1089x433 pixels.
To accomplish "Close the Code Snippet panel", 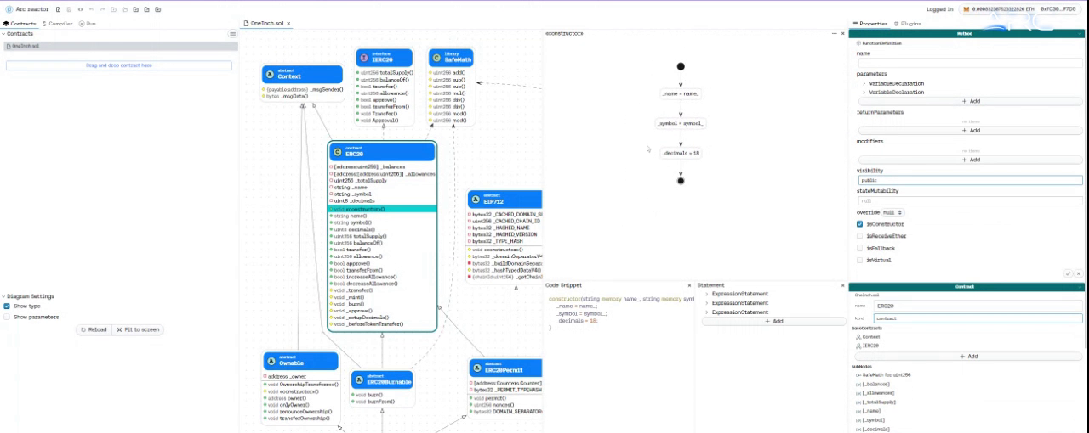I will (689, 285).
